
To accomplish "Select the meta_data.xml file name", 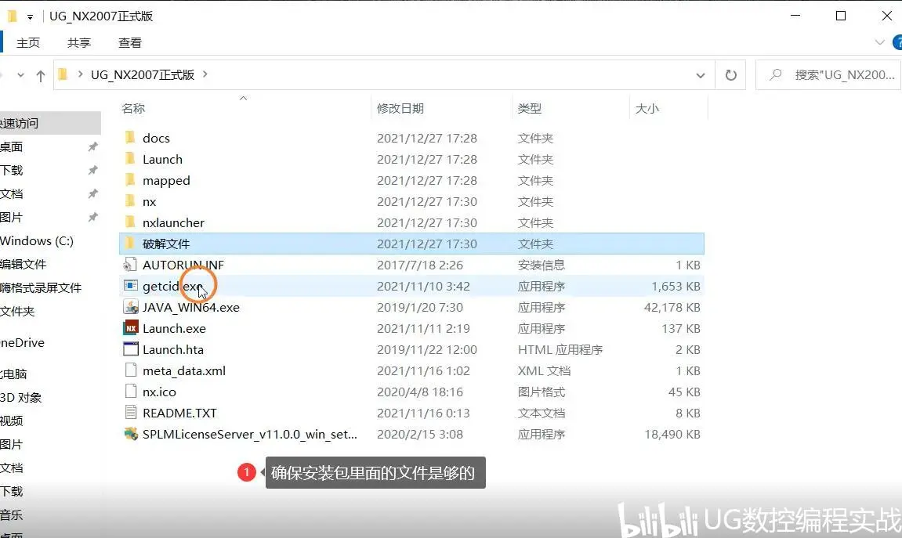I will (x=184, y=370).
